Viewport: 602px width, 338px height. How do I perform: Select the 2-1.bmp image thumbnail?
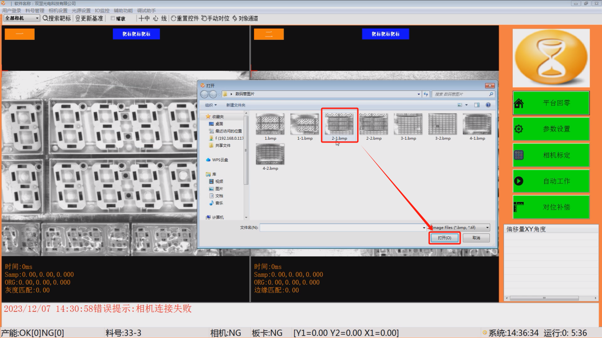point(340,126)
